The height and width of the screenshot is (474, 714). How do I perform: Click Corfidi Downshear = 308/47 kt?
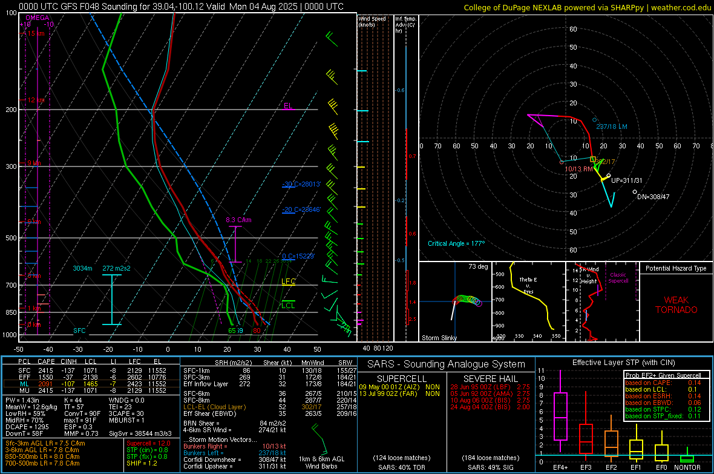pyautogui.click(x=235, y=460)
